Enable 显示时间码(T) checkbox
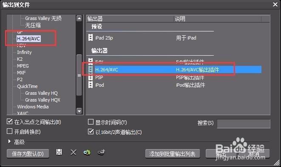Image resolution: width=281 pixels, height=167 pixels. point(91,122)
